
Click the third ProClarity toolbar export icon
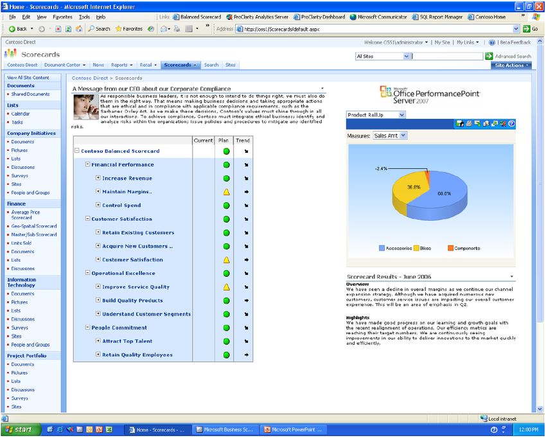point(477,123)
